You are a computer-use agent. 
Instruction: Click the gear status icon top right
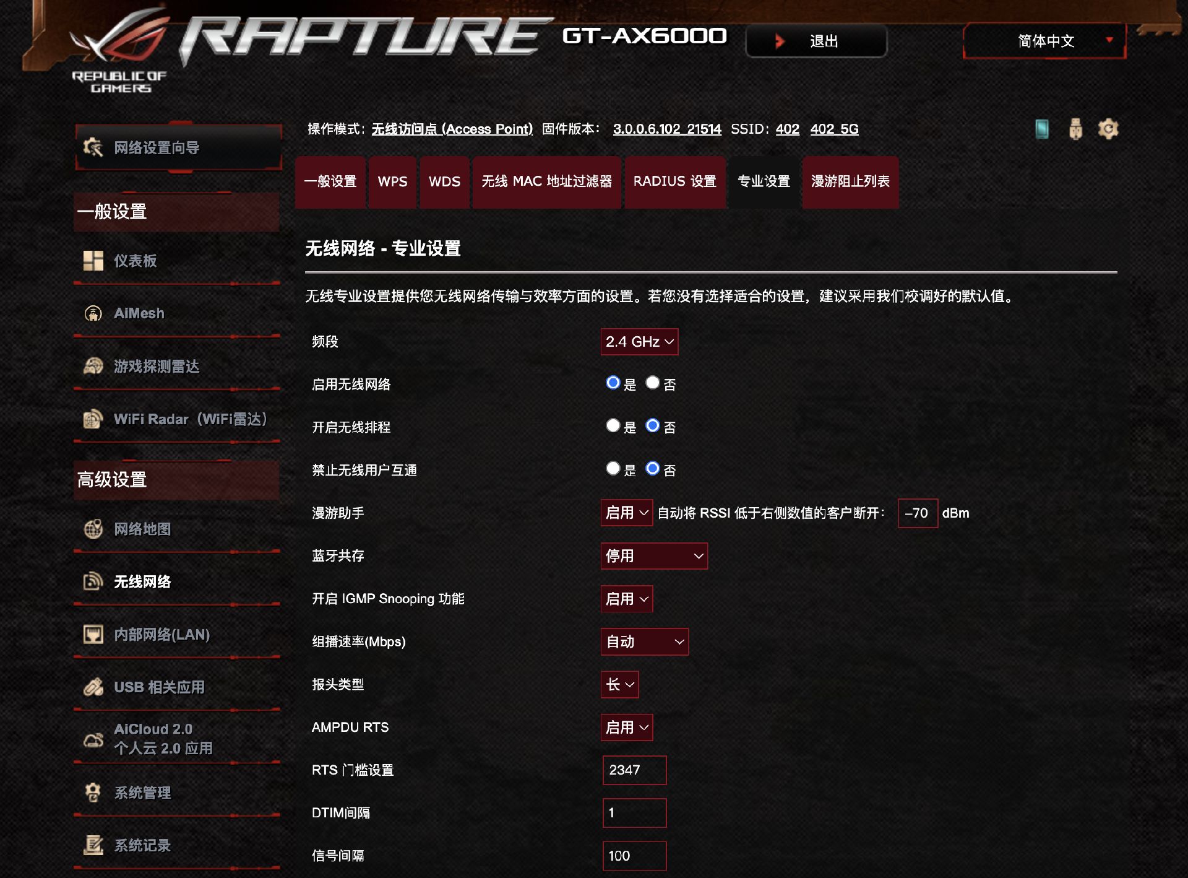pyautogui.click(x=1108, y=129)
